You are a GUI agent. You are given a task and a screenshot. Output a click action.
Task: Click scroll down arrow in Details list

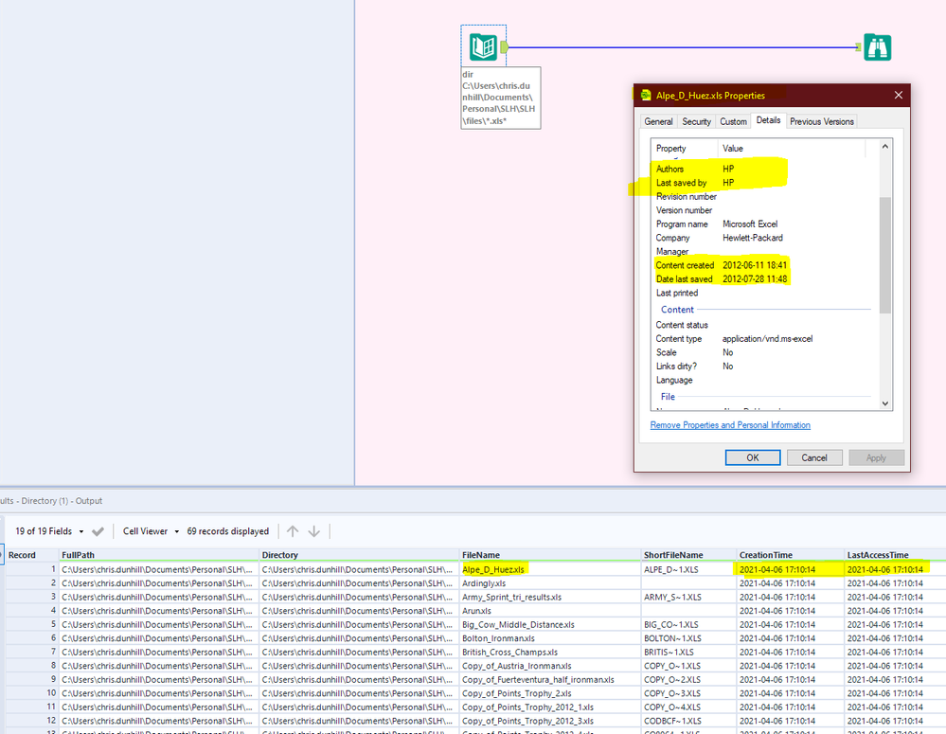click(885, 403)
